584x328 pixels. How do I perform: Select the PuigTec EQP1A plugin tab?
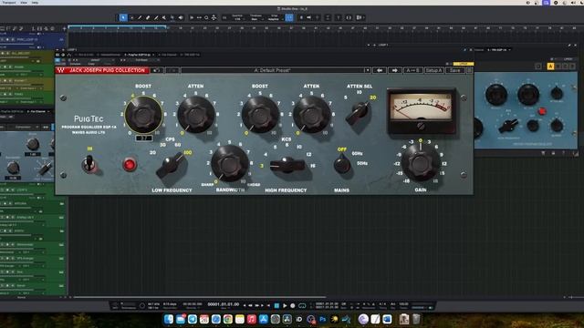pyautogui.click(x=139, y=55)
